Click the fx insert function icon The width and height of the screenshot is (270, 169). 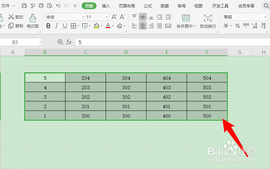[69, 42]
